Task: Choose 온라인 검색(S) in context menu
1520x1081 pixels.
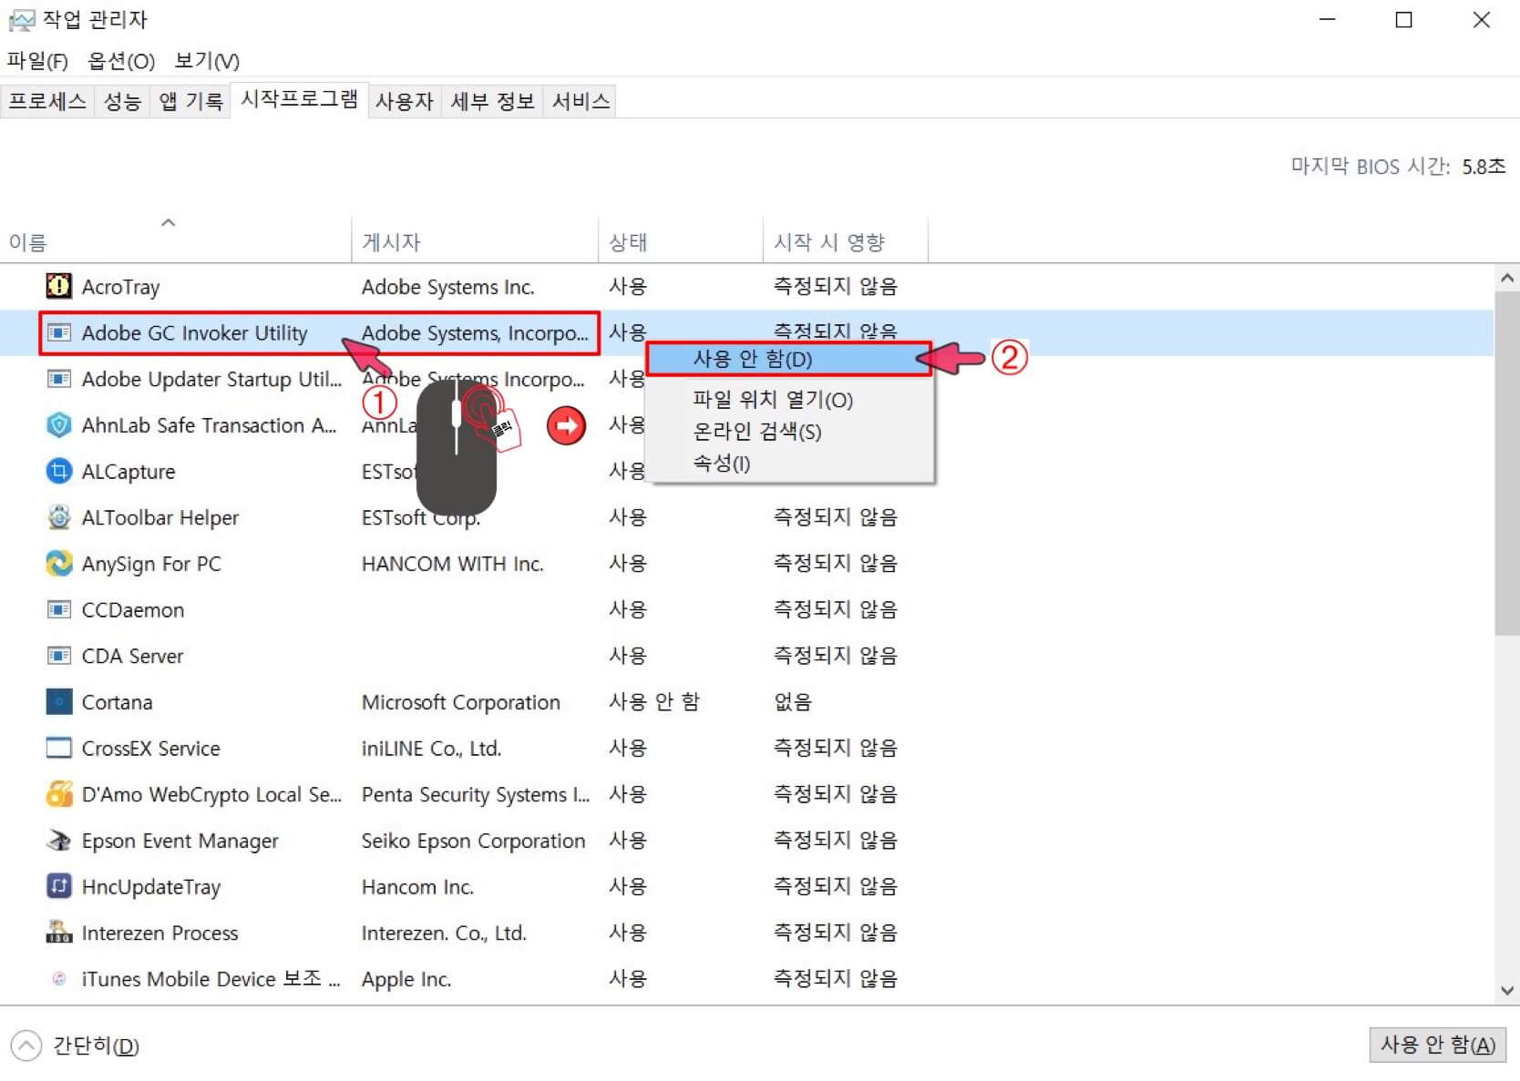Action: [x=789, y=432]
